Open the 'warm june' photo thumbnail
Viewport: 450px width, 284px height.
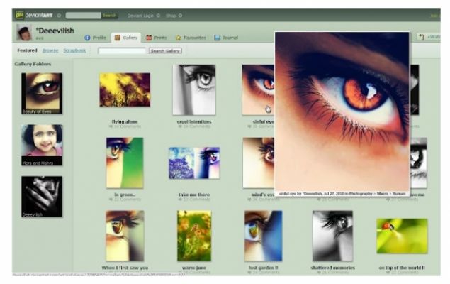(x=194, y=235)
